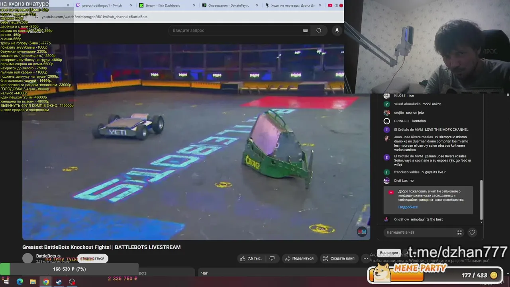This screenshot has height=287, width=510.
Task: Click the 7,6 тыс. like count
Action: (255, 259)
